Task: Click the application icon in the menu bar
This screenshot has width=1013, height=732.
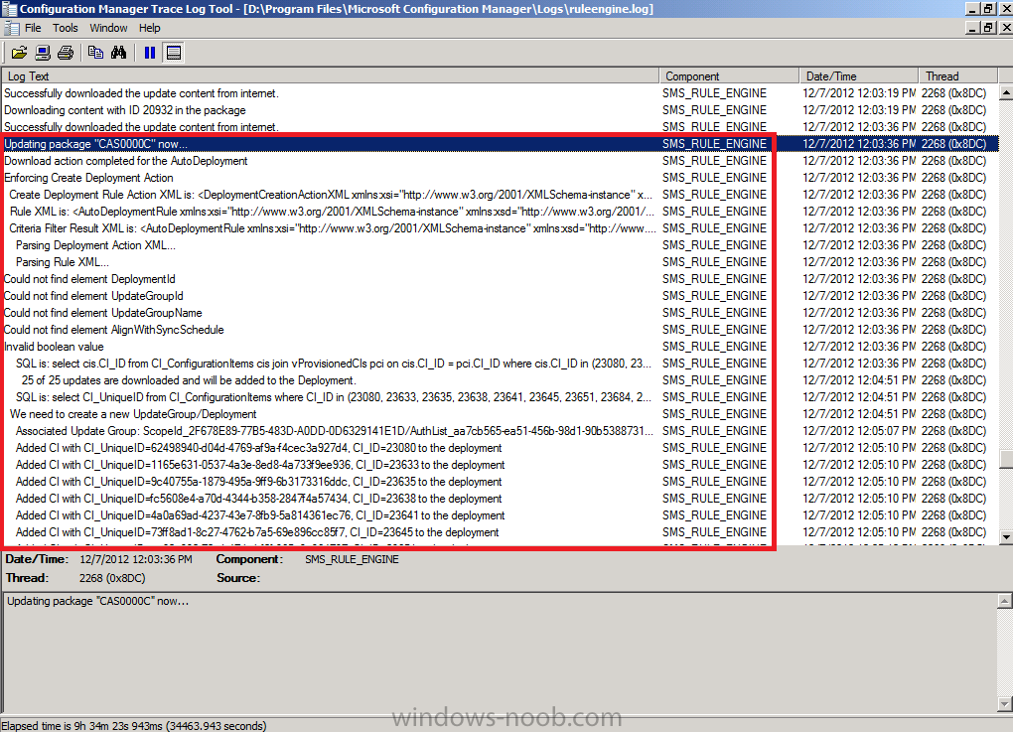Action: point(11,28)
